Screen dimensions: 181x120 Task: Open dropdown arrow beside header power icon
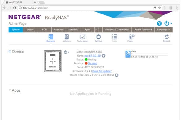click(171, 23)
